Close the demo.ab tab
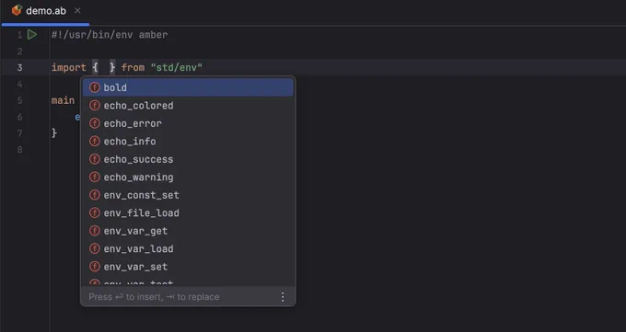This screenshot has width=626, height=332. 77,11
